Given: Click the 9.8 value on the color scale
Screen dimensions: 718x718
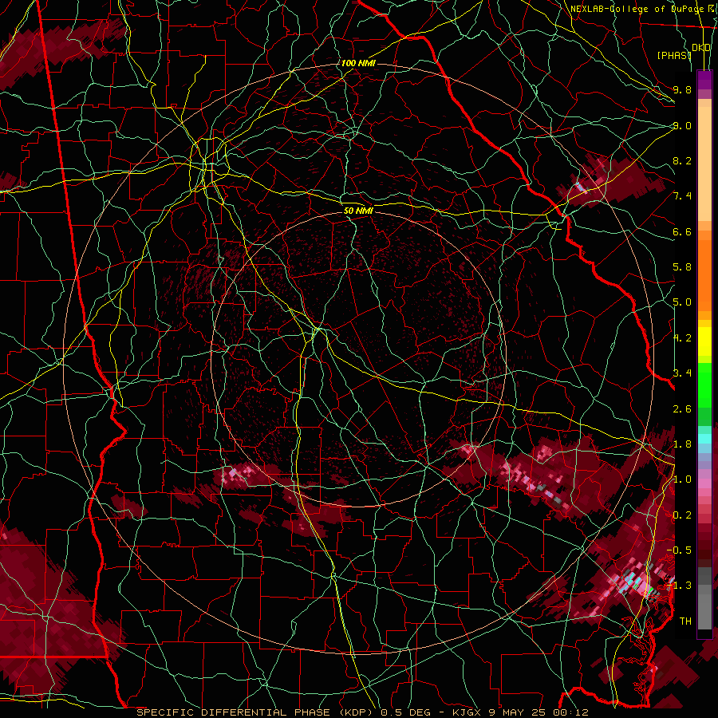Looking at the screenshot, I should (682, 89).
